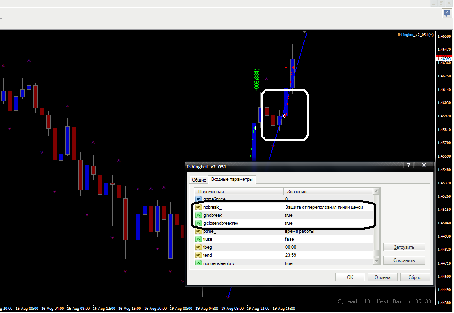Click the tiuse boolean variable icon

click(199, 239)
